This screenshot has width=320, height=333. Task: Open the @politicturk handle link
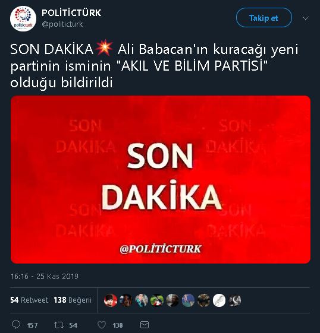tap(62, 24)
